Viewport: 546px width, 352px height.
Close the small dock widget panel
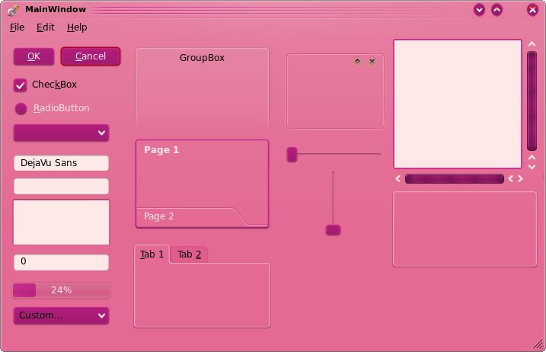(372, 62)
